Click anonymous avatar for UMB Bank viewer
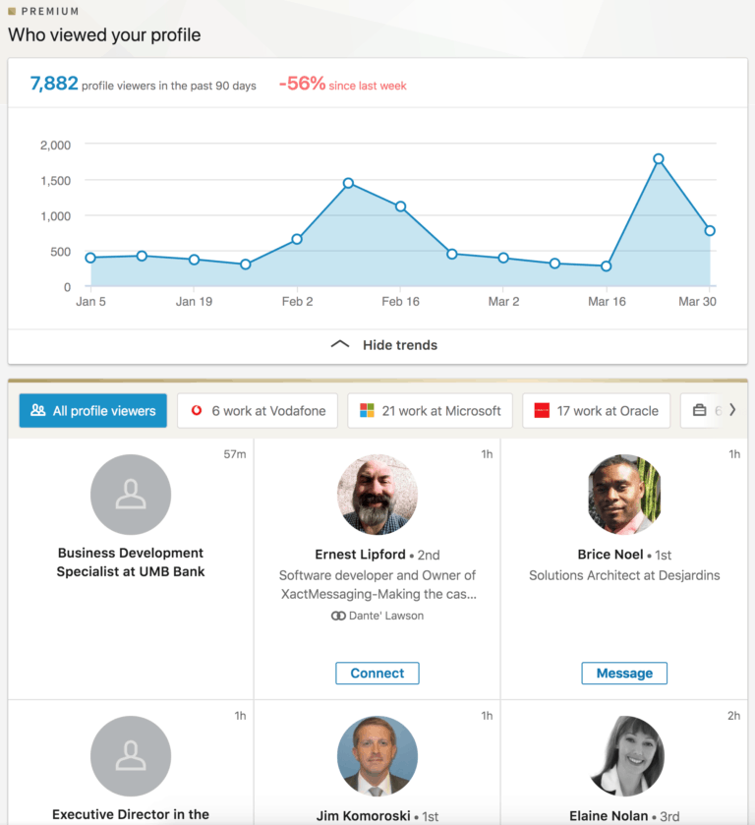Viewport: 755px width, 825px height. 131,495
